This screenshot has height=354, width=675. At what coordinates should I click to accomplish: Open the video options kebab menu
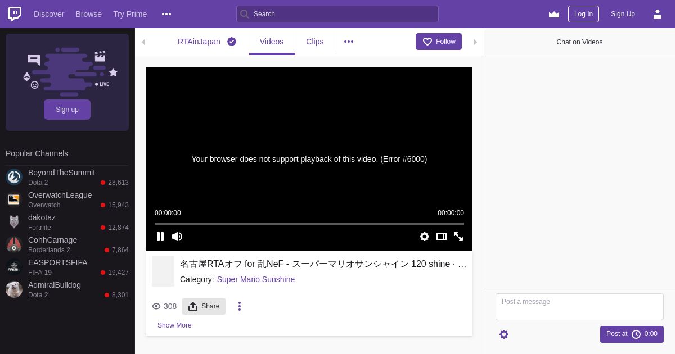240,306
